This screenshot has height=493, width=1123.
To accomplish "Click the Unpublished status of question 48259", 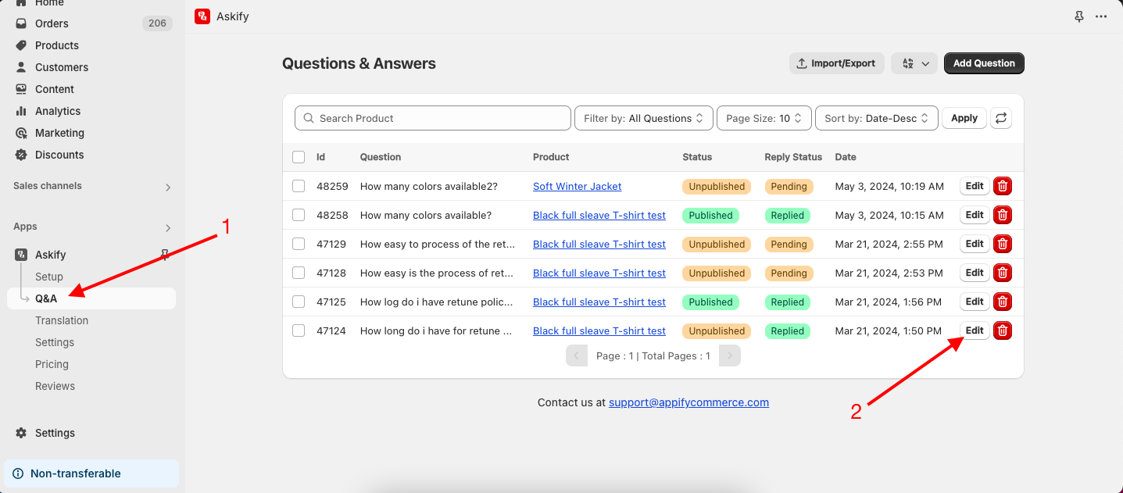I will click(x=717, y=186).
